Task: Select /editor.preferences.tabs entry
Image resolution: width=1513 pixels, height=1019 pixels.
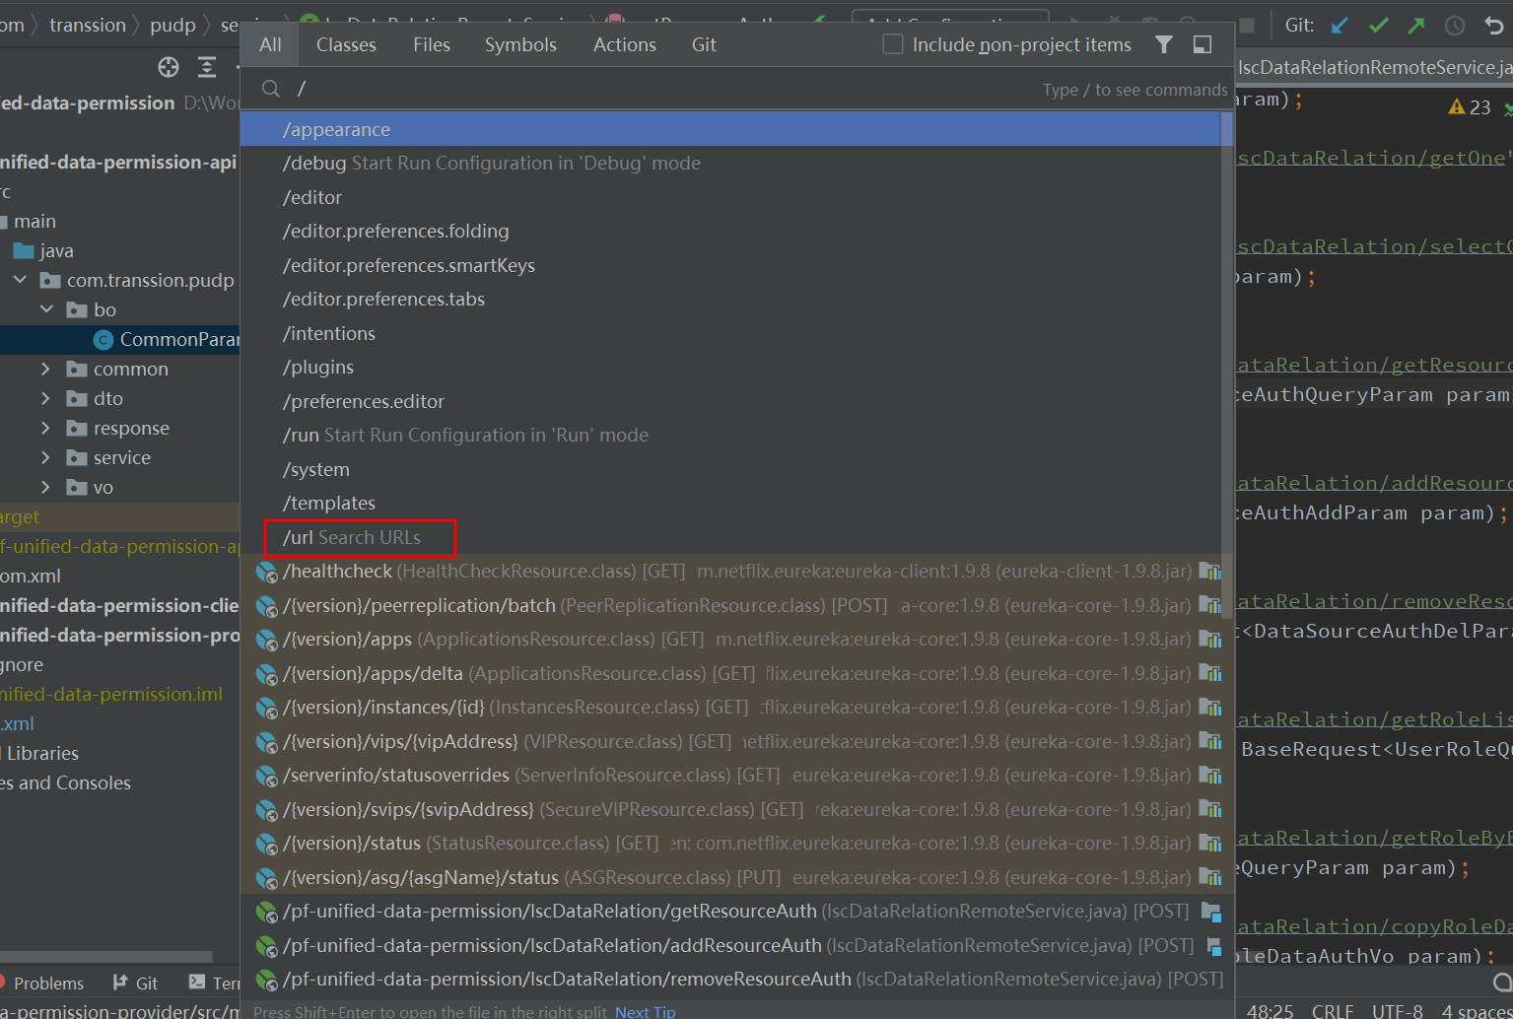Action: (730, 299)
